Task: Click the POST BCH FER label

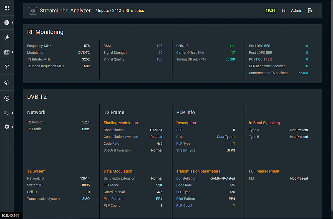Action: 260,59
